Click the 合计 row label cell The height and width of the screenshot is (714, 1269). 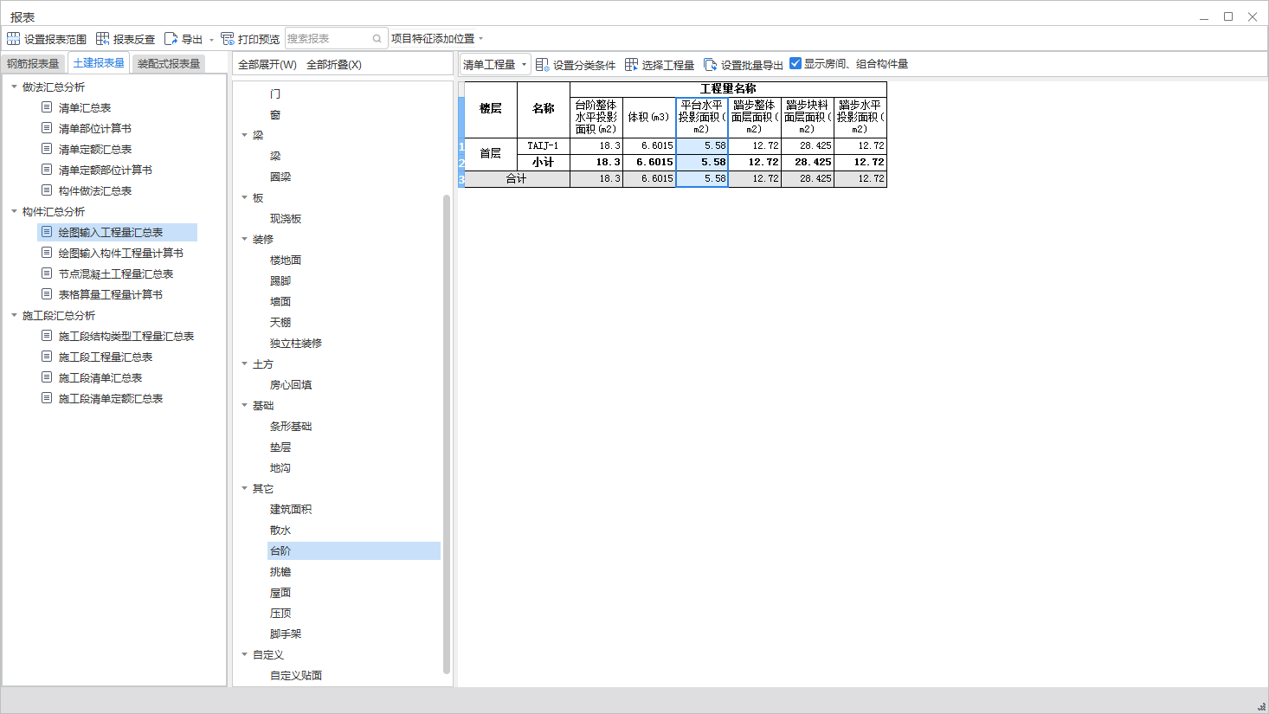517,179
